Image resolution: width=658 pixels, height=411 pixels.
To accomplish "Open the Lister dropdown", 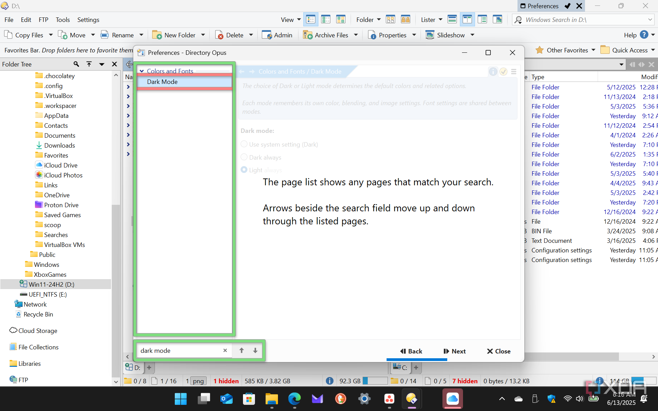I will pyautogui.click(x=431, y=20).
